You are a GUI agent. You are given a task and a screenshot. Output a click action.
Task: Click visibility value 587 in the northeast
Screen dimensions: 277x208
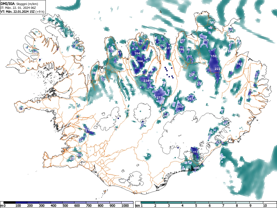(212, 22)
